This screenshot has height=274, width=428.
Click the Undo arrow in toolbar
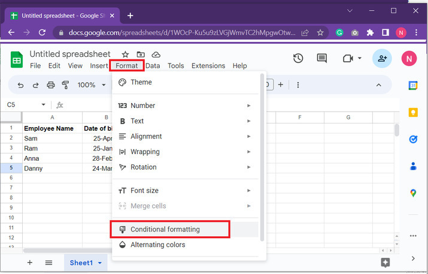(20, 85)
